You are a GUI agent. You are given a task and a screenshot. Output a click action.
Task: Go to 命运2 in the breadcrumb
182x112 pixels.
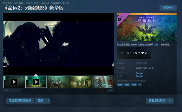click(29, 3)
